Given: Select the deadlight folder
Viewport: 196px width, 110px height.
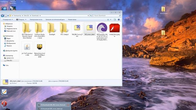Looking at the screenshot, I should (52, 29).
